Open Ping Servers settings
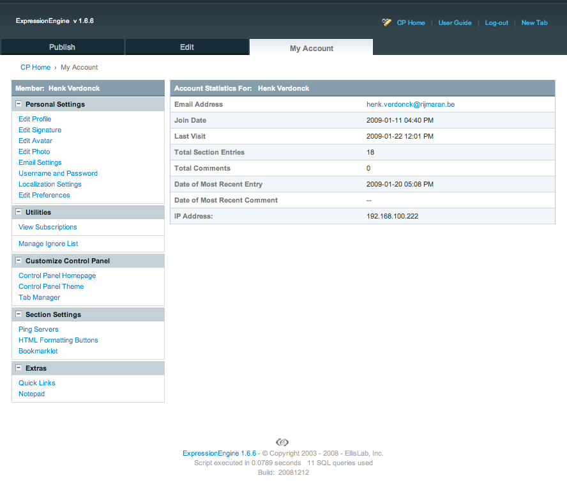The height and width of the screenshot is (487, 567). 38,329
